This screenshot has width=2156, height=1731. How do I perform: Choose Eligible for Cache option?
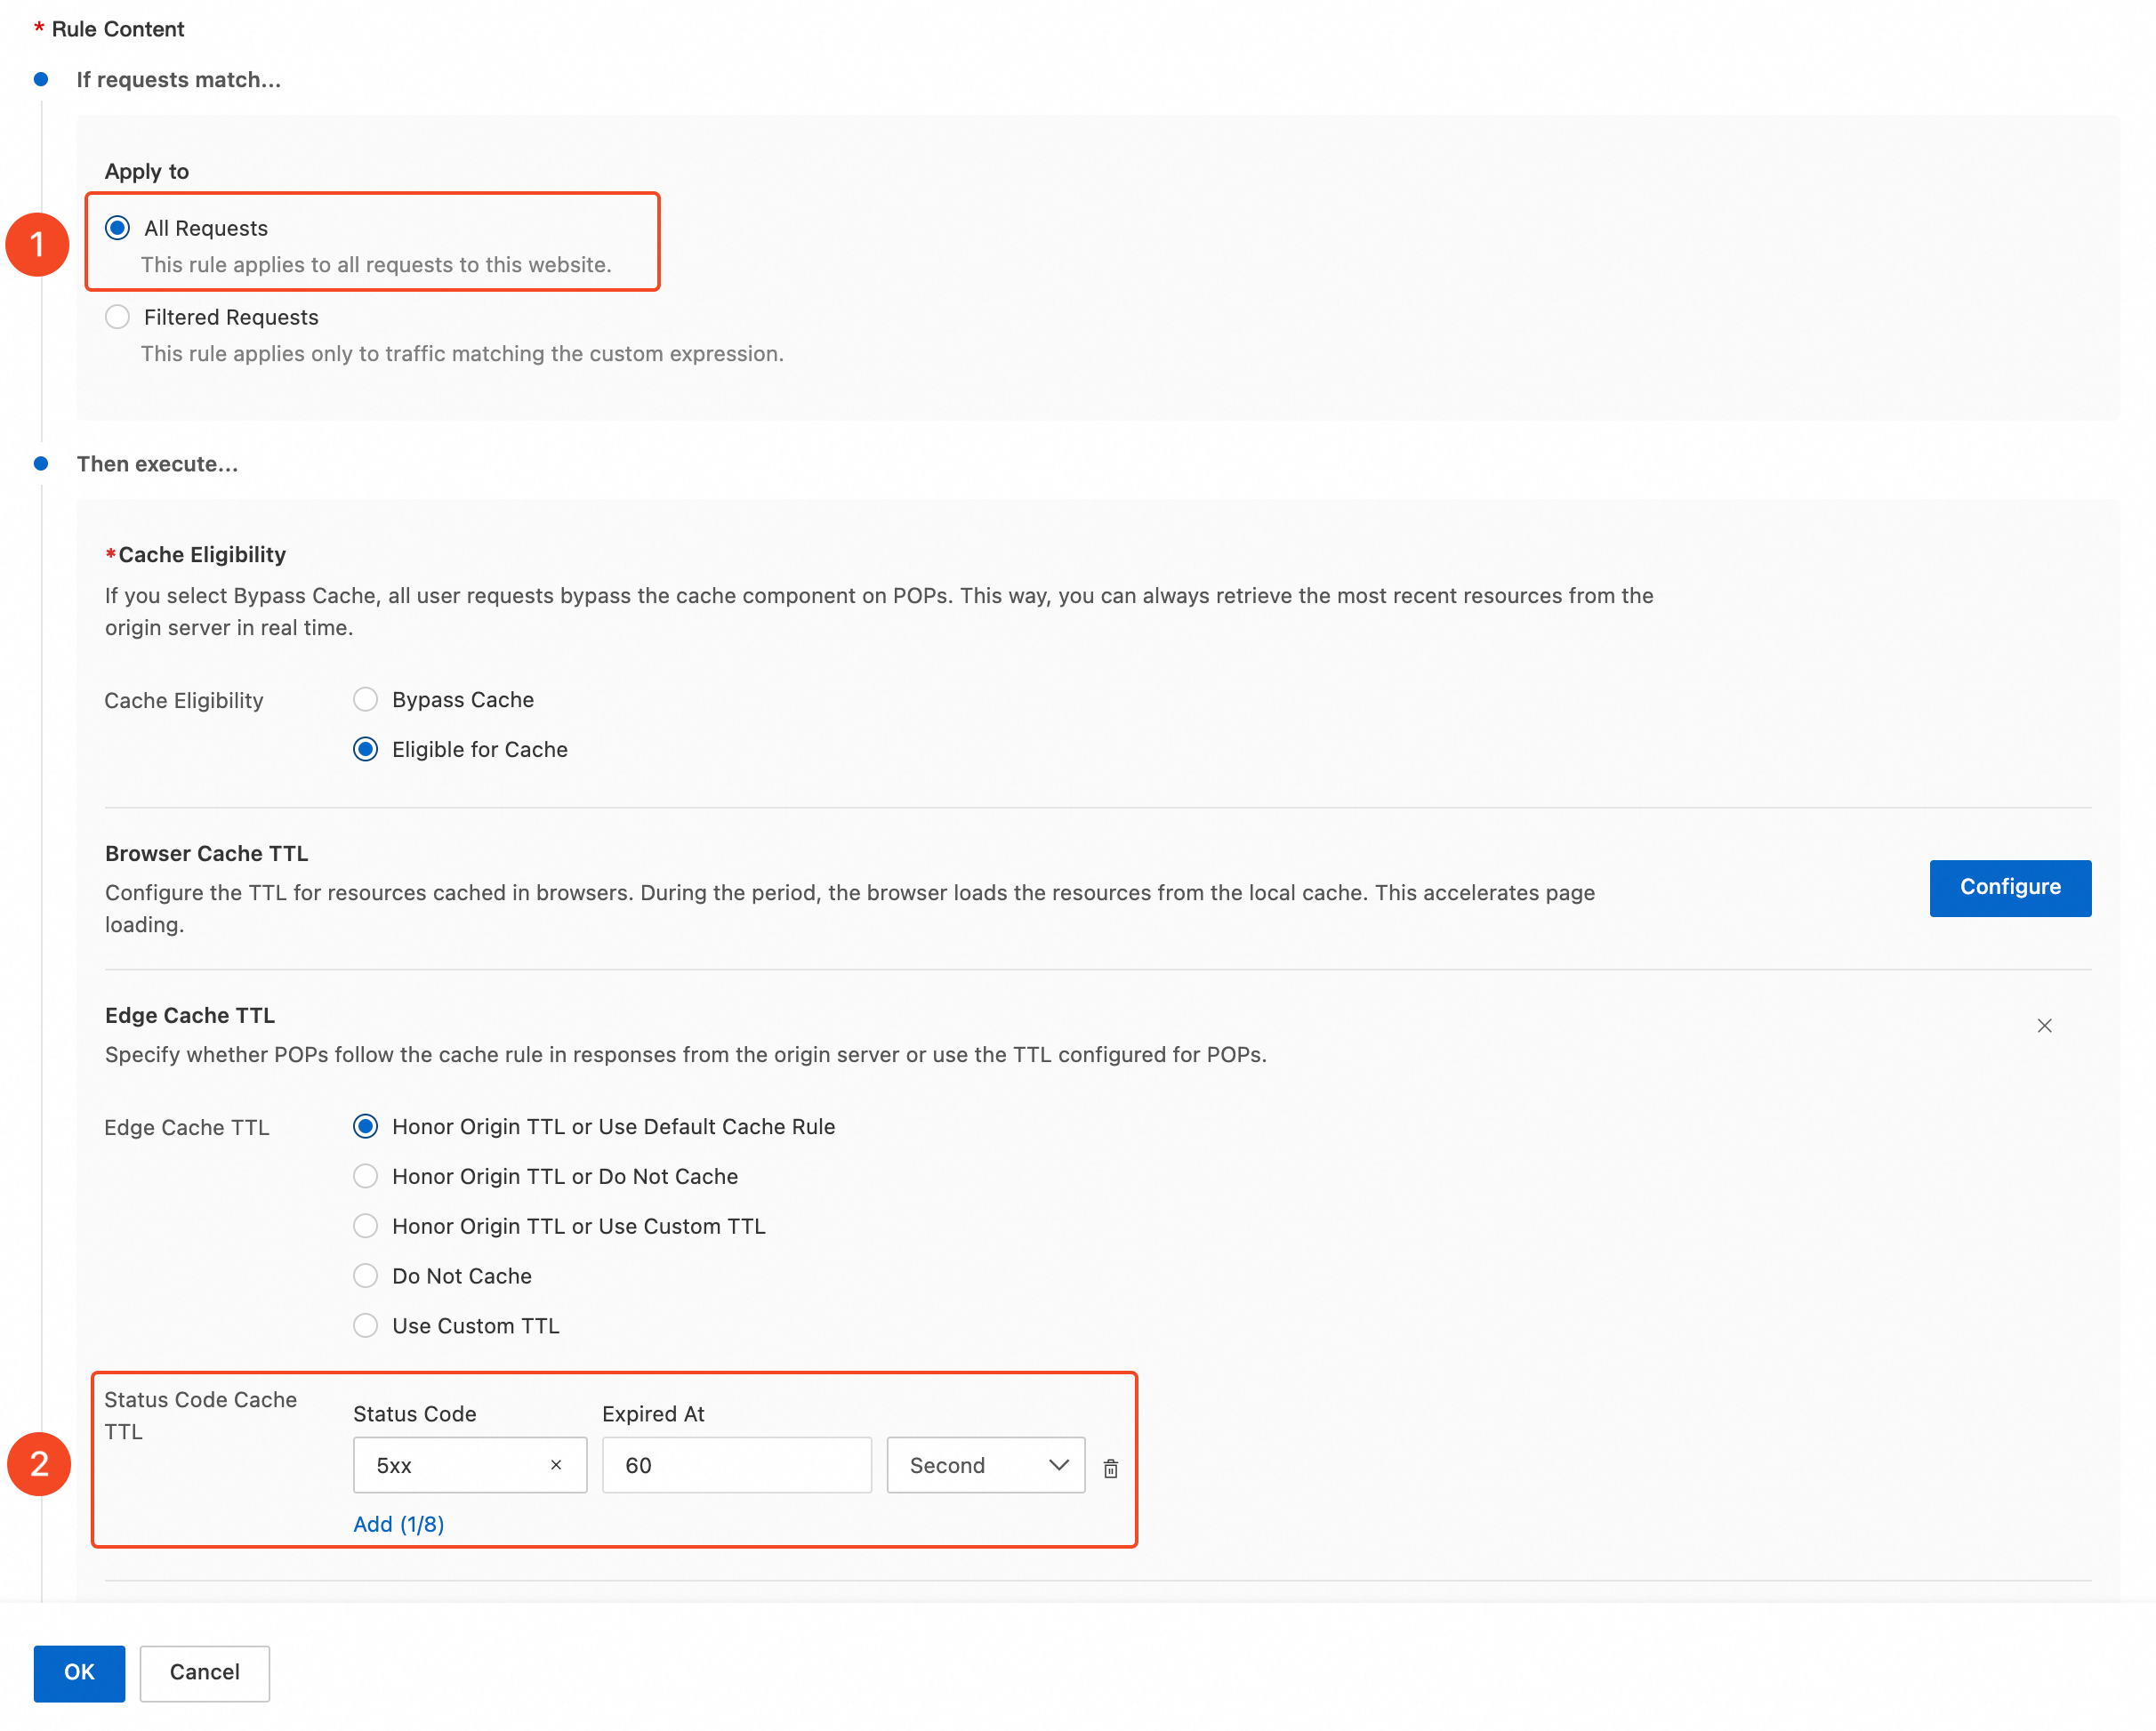tap(366, 750)
